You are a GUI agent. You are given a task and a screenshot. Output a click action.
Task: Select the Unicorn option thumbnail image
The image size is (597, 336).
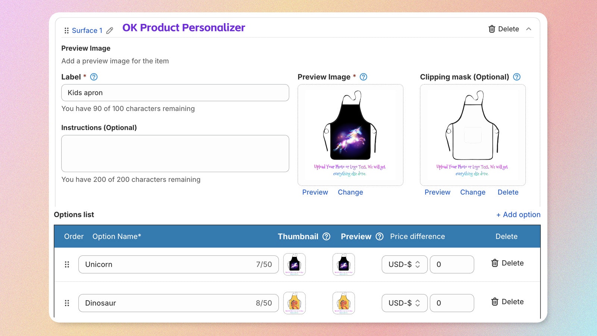(x=294, y=264)
